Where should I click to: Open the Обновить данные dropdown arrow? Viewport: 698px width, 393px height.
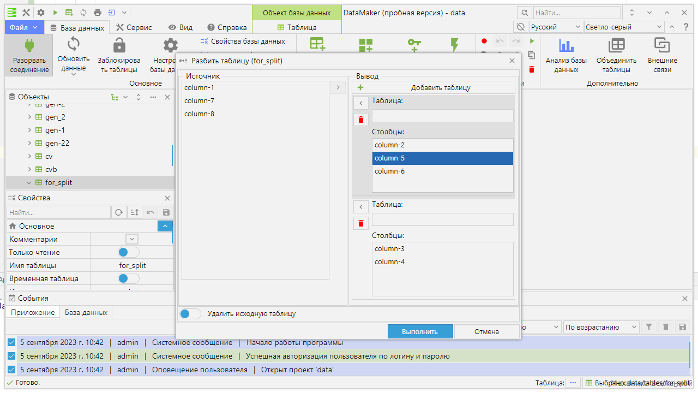pos(74,75)
